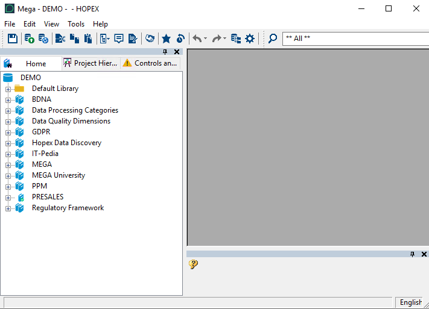The width and height of the screenshot is (429, 309).
Task: Expand the BDNA tree node
Action: 8,99
